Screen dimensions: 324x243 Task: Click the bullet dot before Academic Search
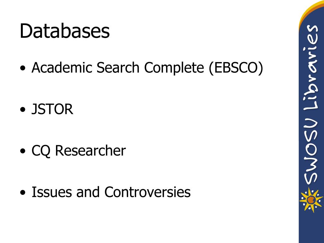23,68
